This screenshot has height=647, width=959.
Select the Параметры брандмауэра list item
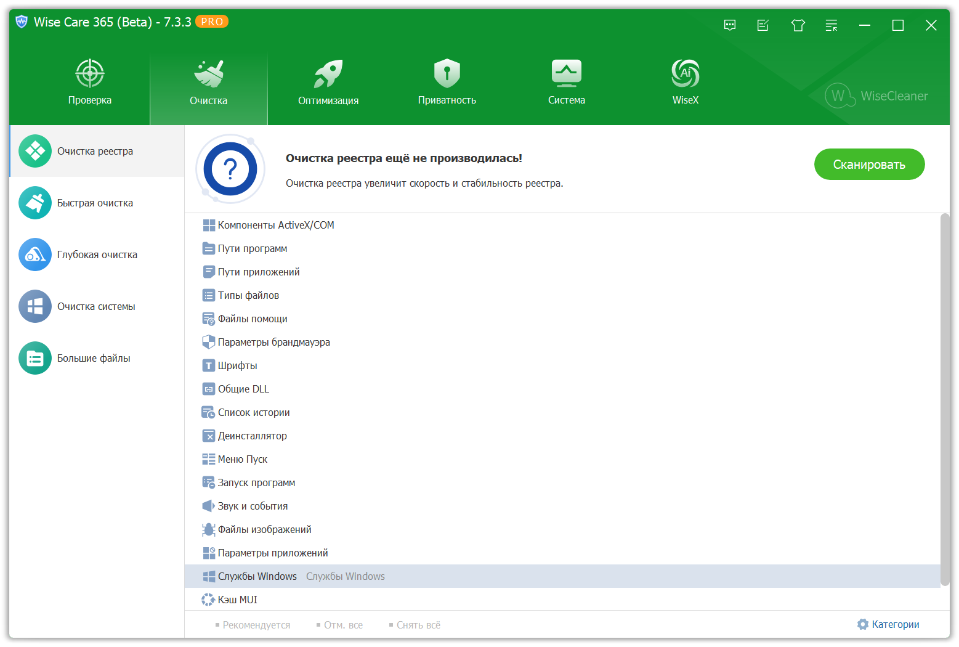coord(273,342)
